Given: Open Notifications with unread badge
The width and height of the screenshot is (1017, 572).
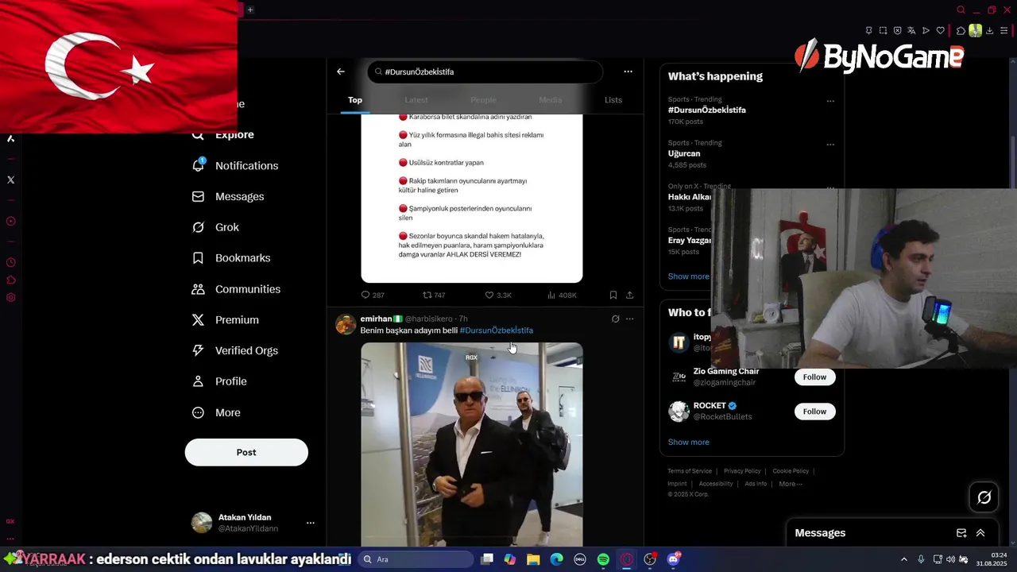Looking at the screenshot, I should coord(235,165).
